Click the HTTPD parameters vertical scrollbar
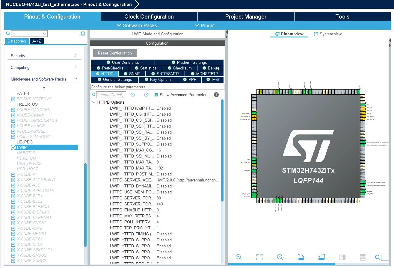The width and height of the screenshot is (394, 268). tap(222, 150)
